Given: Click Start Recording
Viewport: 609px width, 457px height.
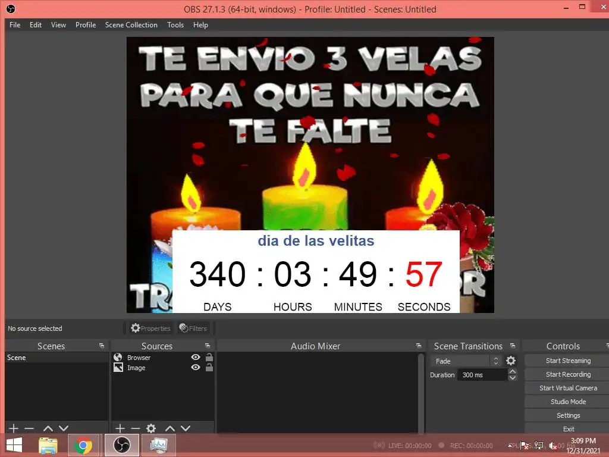Looking at the screenshot, I should click(x=568, y=374).
